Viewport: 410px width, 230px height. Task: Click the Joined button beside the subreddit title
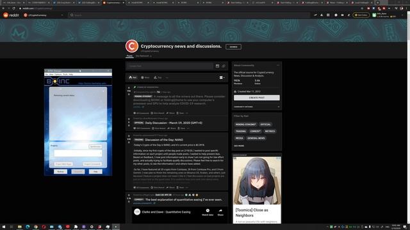pyautogui.click(x=233, y=47)
